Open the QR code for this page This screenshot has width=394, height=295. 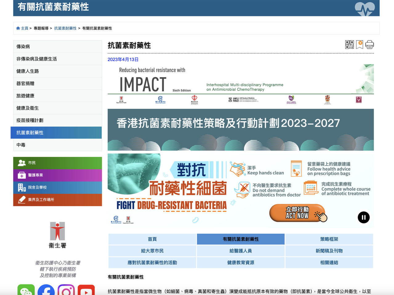click(x=349, y=45)
